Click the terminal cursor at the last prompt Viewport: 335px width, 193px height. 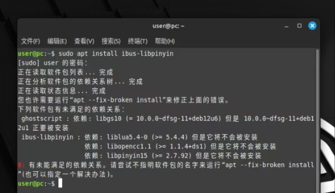tap(60, 183)
